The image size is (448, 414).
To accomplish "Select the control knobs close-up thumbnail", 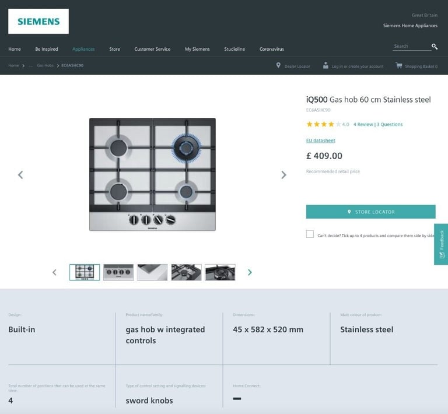I will click(x=118, y=272).
